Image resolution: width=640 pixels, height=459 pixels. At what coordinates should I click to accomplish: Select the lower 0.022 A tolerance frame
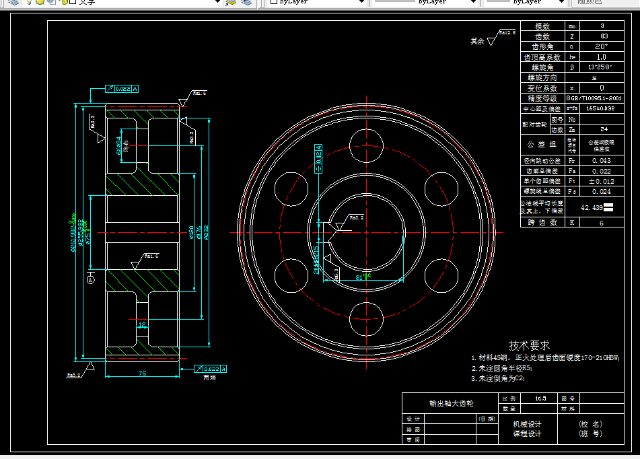click(210, 369)
